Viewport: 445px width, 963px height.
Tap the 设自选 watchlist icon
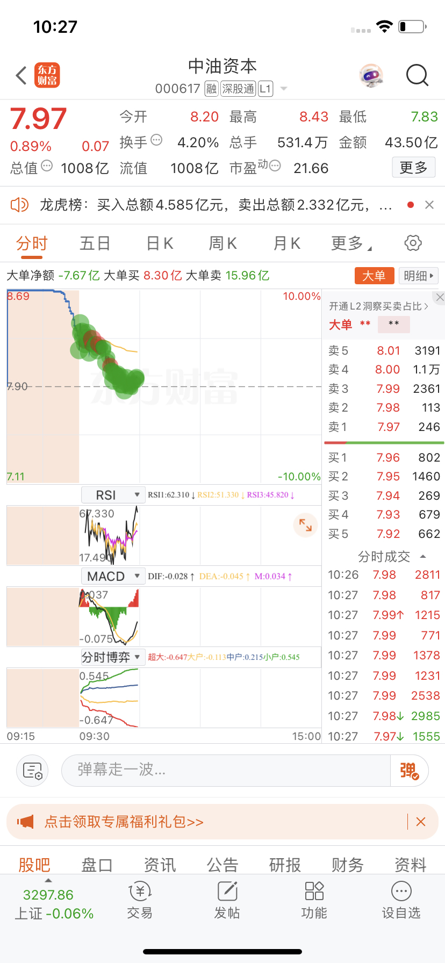[401, 900]
